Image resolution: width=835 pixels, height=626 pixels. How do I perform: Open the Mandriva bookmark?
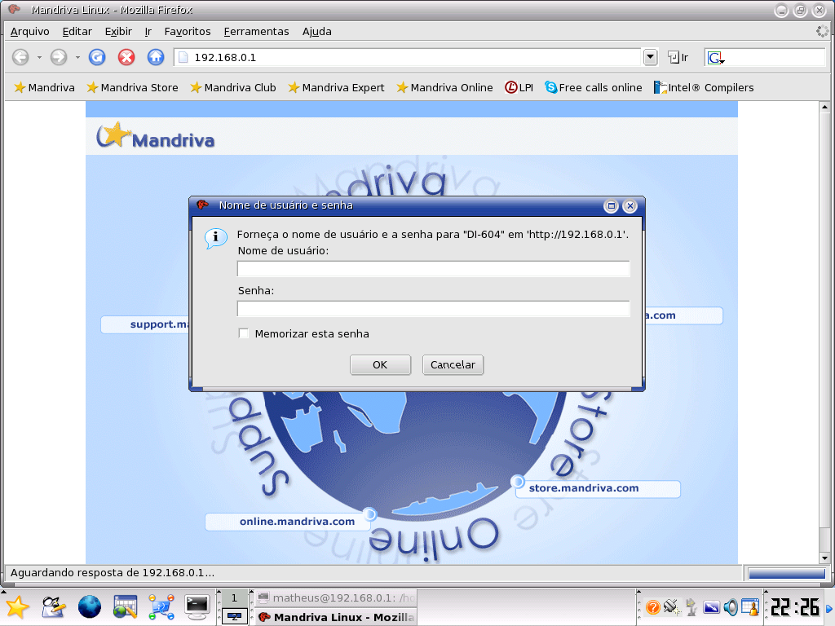pos(44,87)
